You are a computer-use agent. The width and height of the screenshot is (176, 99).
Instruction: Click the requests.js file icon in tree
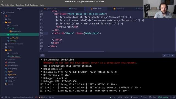tap(10, 32)
